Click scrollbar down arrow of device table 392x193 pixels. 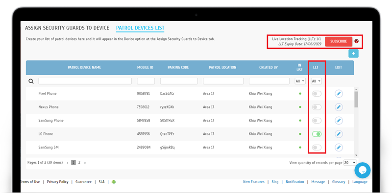point(356,155)
